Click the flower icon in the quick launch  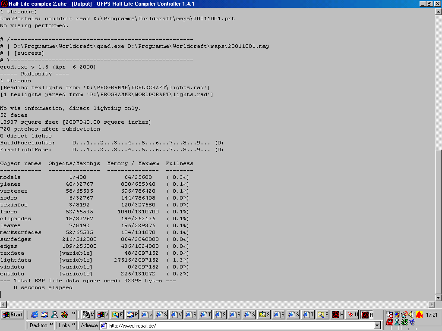[x=64, y=315]
